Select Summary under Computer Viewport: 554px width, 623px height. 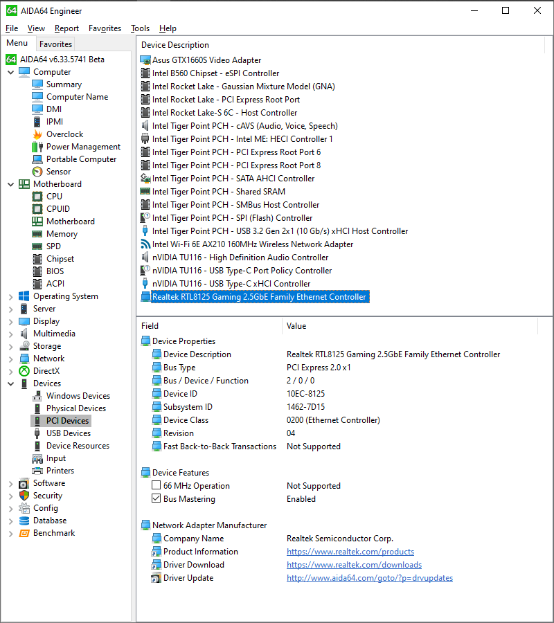(x=64, y=84)
